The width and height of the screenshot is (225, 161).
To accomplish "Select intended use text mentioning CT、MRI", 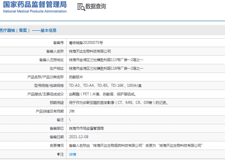I will point(119,102).
